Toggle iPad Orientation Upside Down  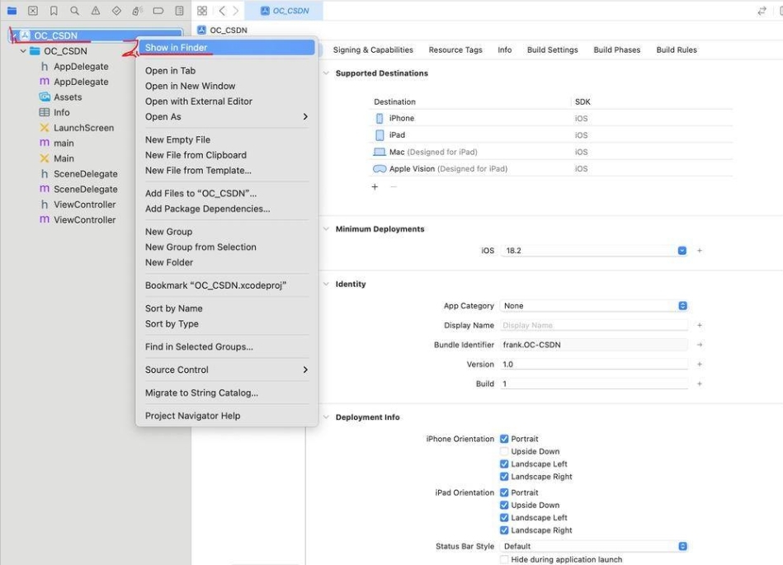504,505
